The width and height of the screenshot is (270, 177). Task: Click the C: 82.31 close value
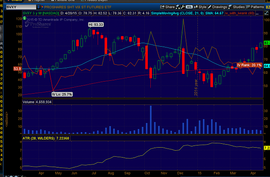click(x=130, y=13)
